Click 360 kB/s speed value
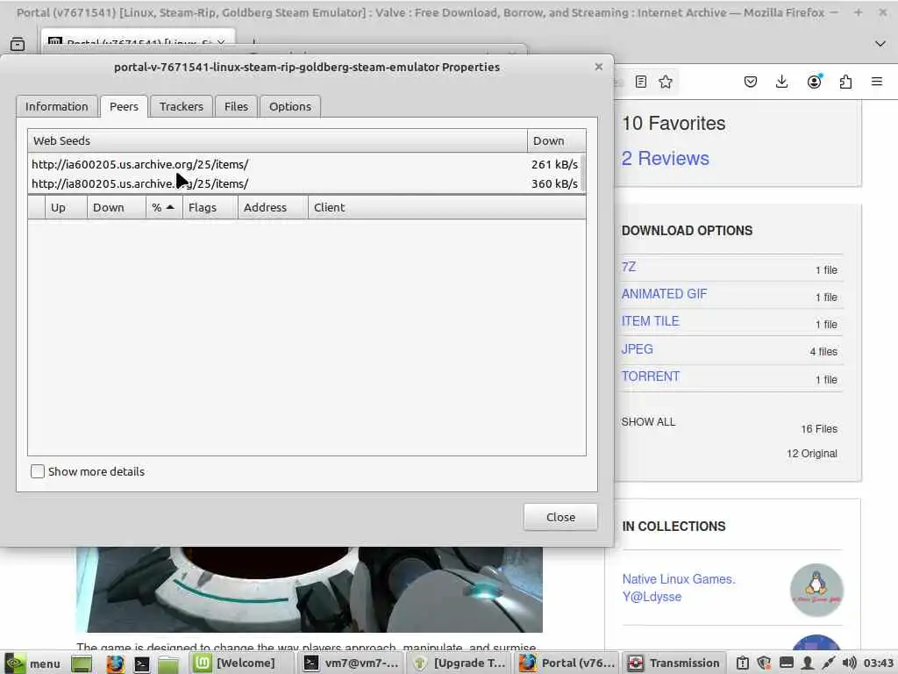 [x=554, y=184]
